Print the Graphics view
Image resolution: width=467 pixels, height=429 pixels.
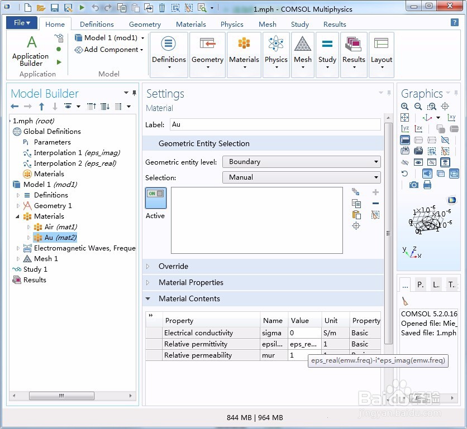(427, 185)
